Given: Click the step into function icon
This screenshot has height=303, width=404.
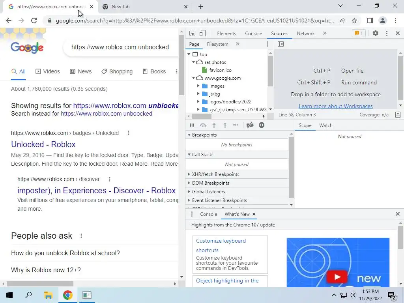Looking at the screenshot, I should 214,125.
